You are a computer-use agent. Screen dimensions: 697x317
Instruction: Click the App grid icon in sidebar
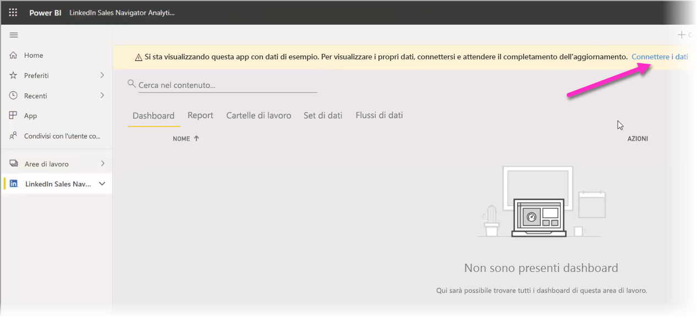[14, 115]
